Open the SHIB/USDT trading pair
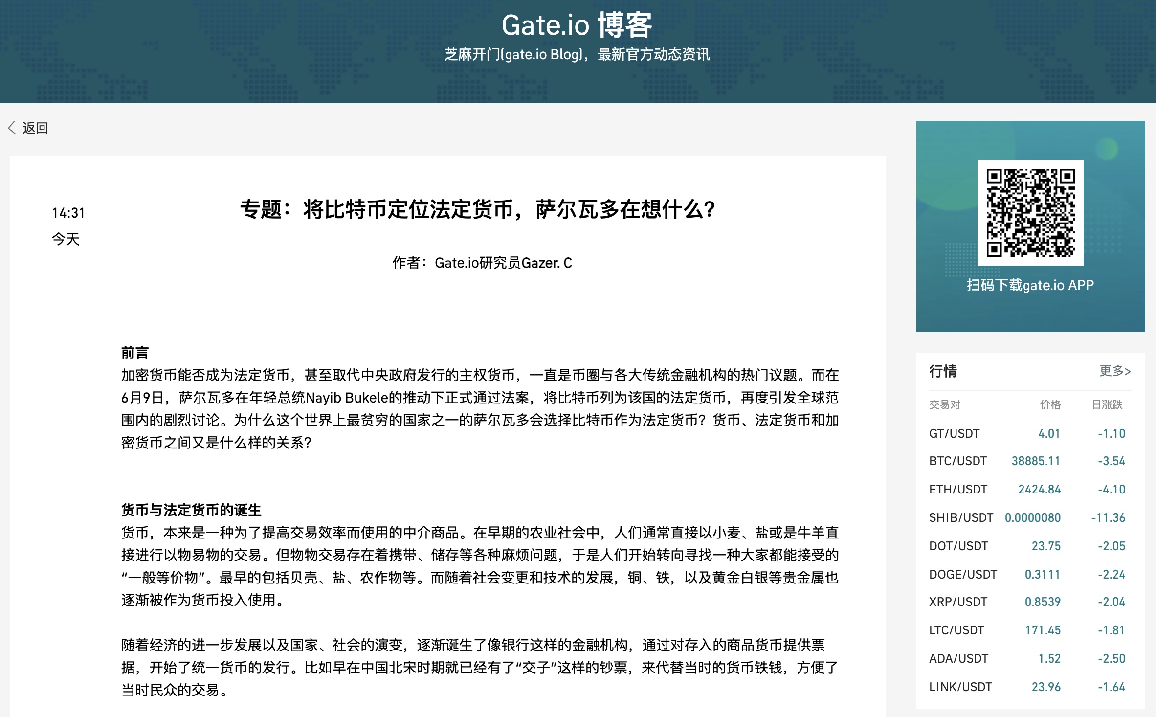The height and width of the screenshot is (717, 1156). (x=961, y=518)
